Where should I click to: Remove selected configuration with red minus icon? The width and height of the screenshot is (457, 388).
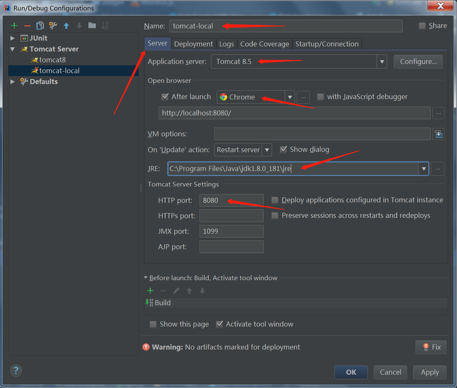(x=27, y=26)
